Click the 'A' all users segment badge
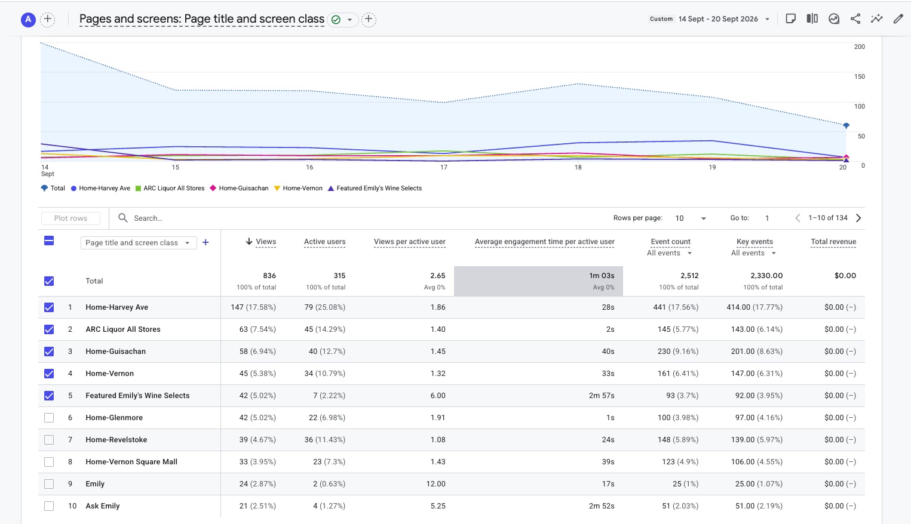Image resolution: width=911 pixels, height=524 pixels. (28, 20)
